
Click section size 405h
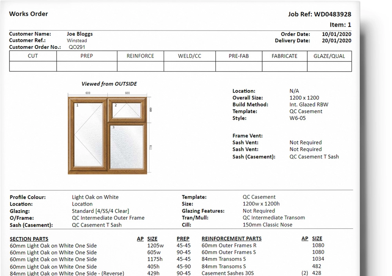[153, 267]
